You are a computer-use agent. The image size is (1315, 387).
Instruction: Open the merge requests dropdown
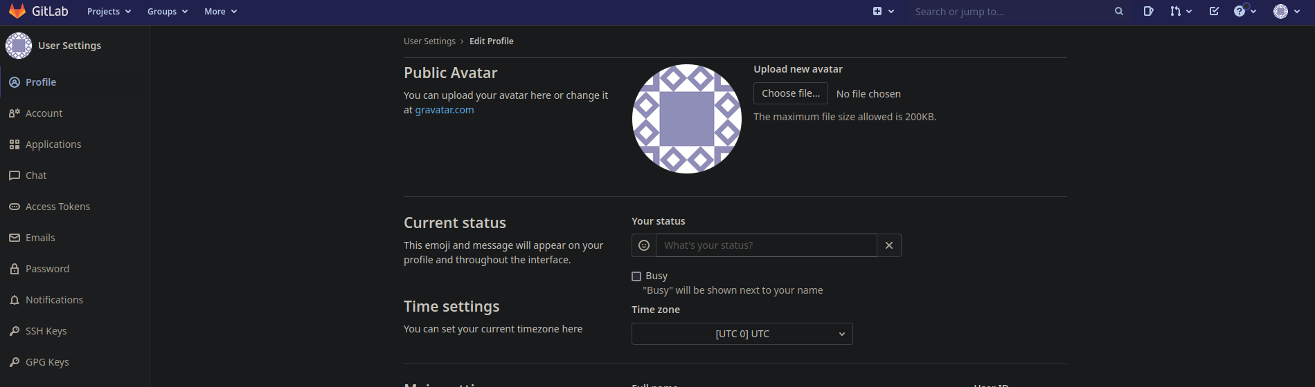pos(1180,12)
